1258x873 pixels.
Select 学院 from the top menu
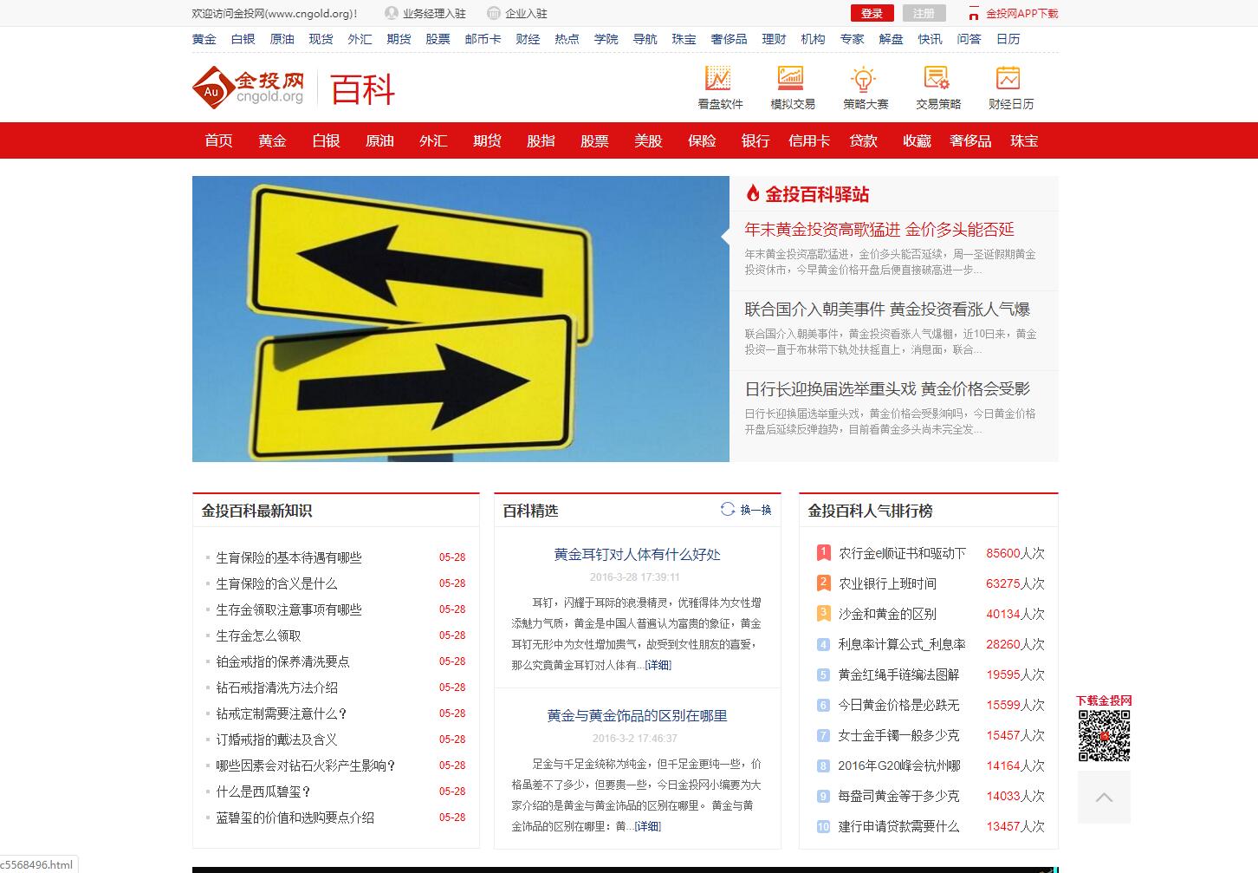coord(606,39)
